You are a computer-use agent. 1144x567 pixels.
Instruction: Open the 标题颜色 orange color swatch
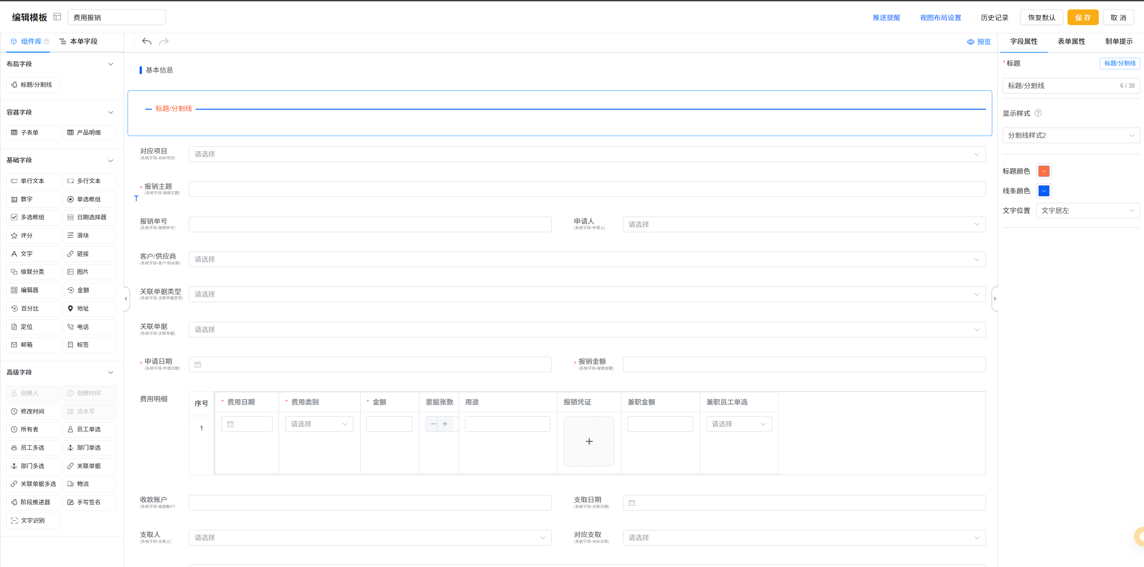click(x=1044, y=171)
